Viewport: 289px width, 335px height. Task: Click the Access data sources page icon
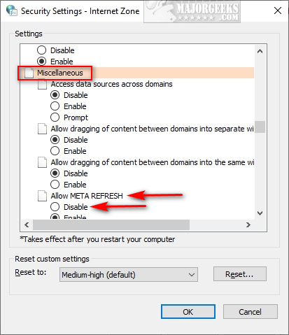pos(42,84)
